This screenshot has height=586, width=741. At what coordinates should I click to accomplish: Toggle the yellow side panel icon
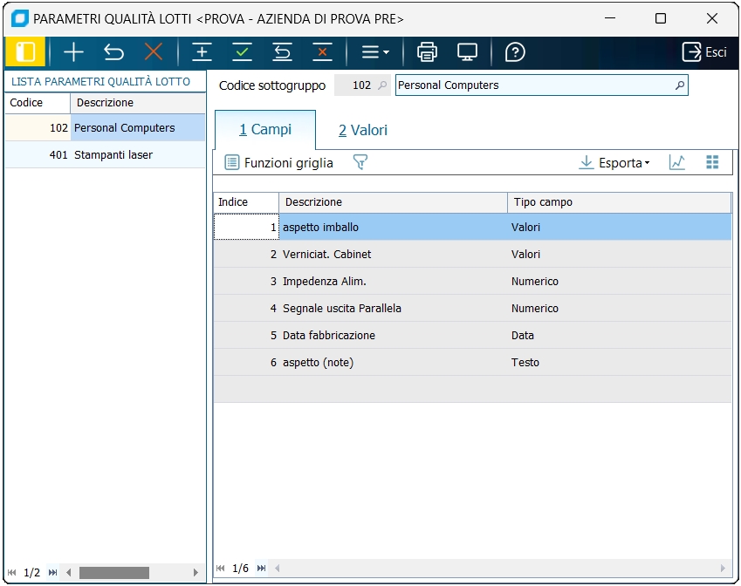(x=25, y=52)
